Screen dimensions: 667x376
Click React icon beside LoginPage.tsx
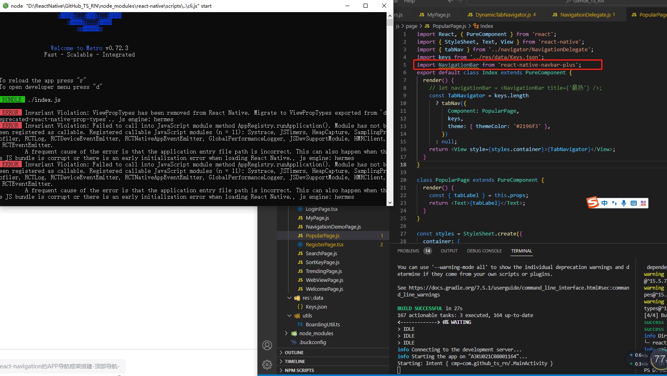click(300, 209)
